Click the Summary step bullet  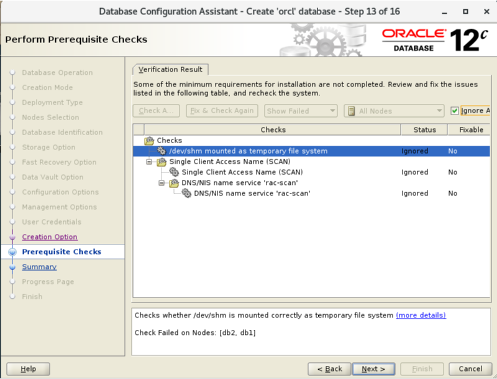[12, 266]
